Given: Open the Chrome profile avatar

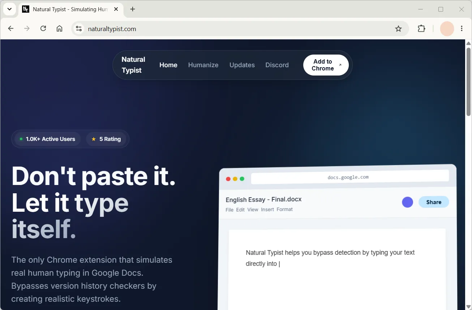Looking at the screenshot, I should (447, 29).
